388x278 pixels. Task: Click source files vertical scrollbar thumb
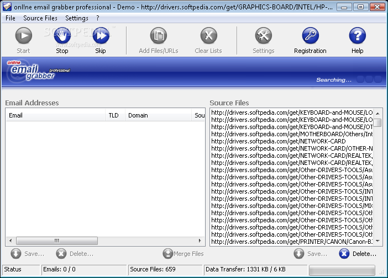(377, 122)
